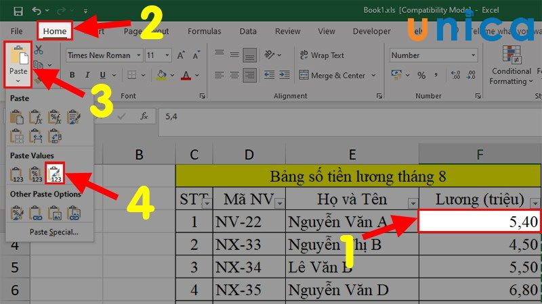Click the red font color swatch

coord(186,75)
